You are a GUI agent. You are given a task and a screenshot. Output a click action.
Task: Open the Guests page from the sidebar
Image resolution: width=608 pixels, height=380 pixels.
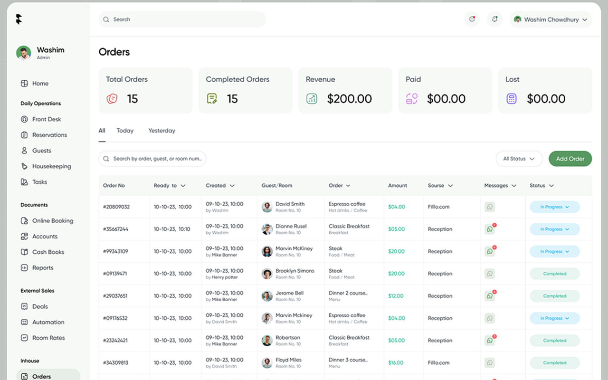[x=42, y=151]
